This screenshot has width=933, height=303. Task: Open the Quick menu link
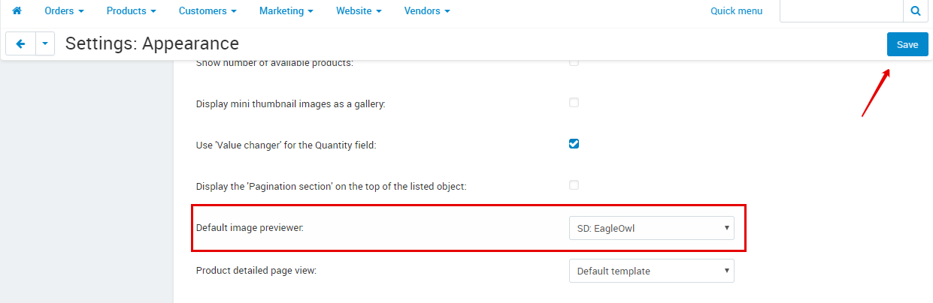click(736, 11)
